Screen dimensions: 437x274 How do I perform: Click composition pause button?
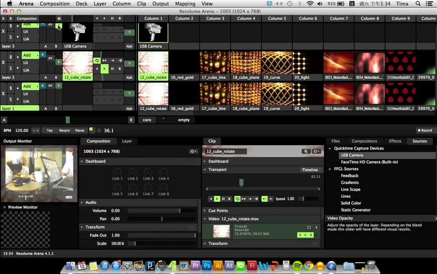point(112,18)
